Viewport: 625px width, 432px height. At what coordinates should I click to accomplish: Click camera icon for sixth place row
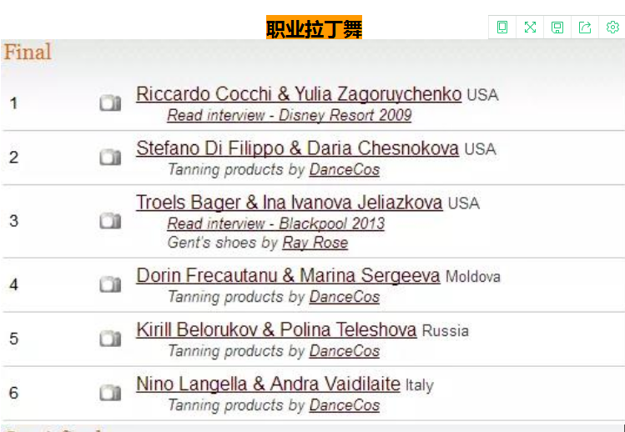pyautogui.click(x=110, y=393)
